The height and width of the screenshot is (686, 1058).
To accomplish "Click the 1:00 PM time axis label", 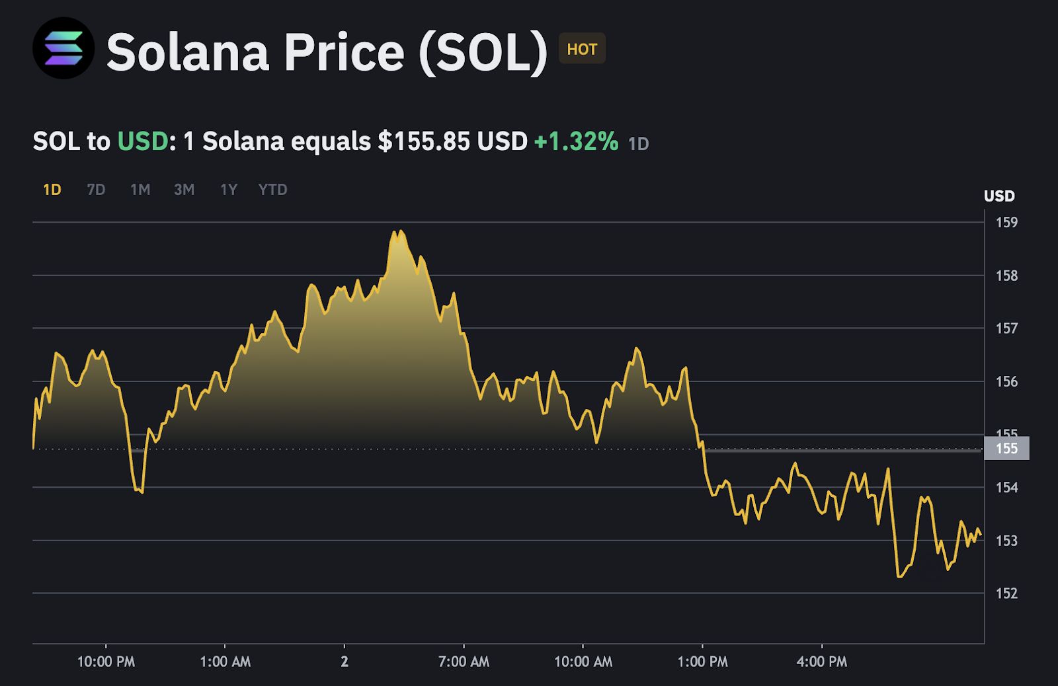I will (702, 662).
